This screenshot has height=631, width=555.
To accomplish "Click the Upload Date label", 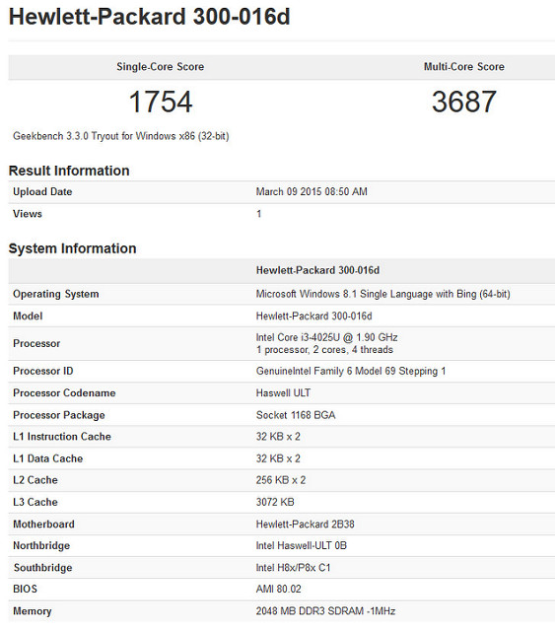I will [x=42, y=192].
